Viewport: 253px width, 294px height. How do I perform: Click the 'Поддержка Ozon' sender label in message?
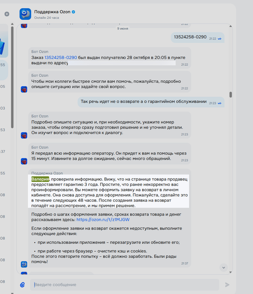point(47,173)
